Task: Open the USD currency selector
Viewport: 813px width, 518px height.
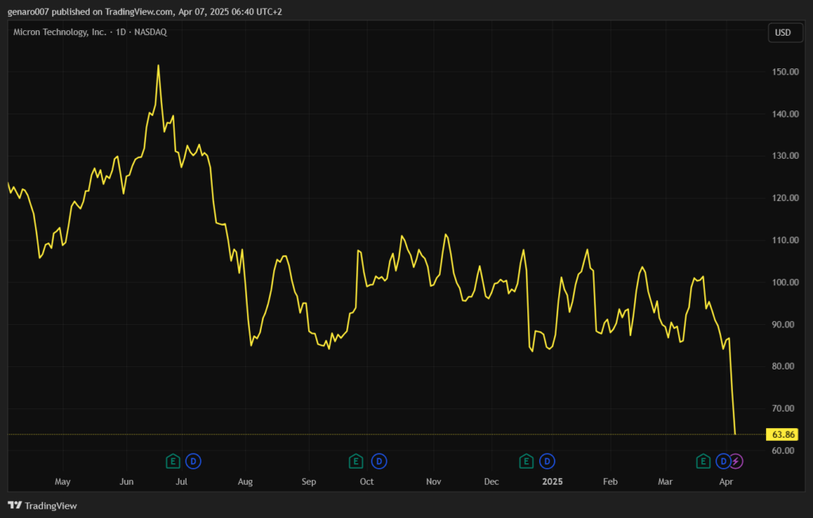Action: (782, 33)
